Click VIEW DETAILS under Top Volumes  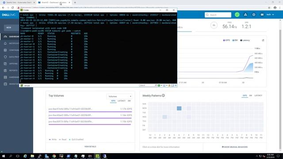coord(90,147)
